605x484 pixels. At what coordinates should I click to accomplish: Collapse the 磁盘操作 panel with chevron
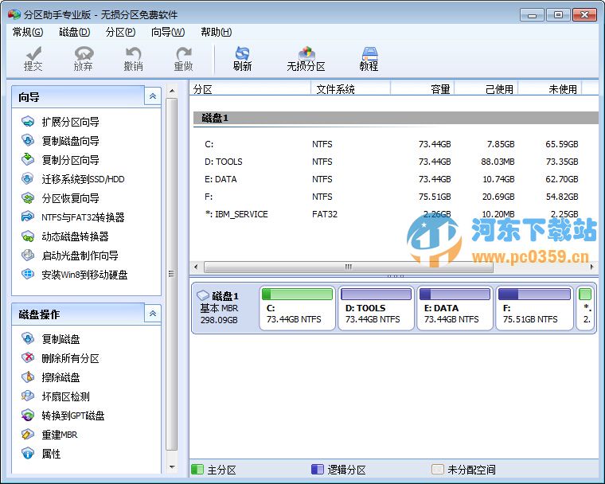point(153,314)
